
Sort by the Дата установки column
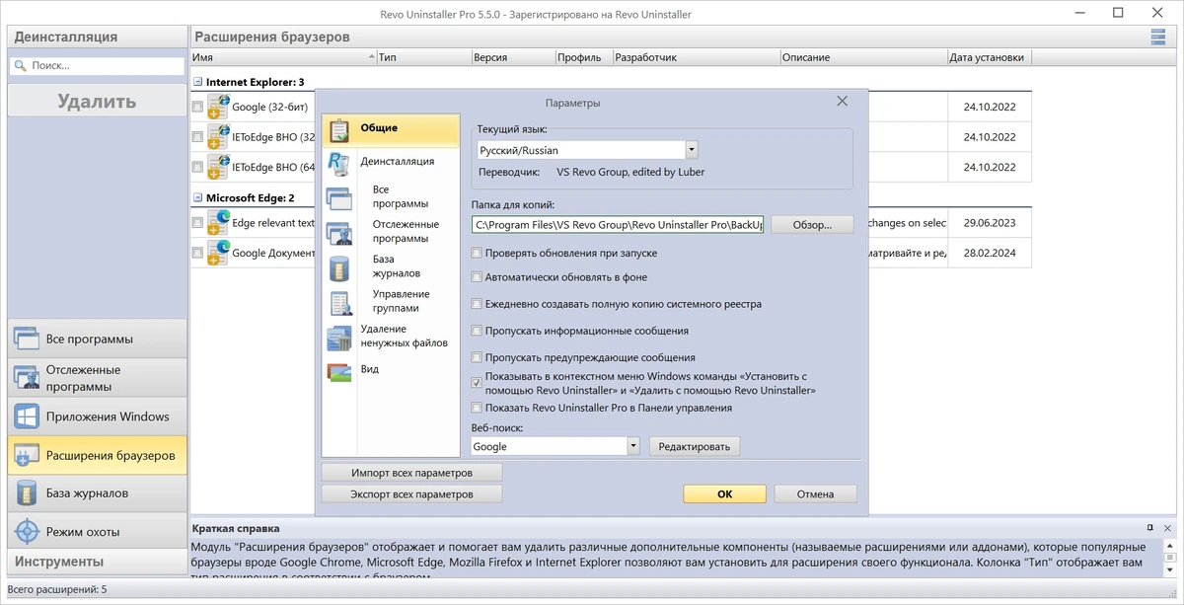pos(991,57)
